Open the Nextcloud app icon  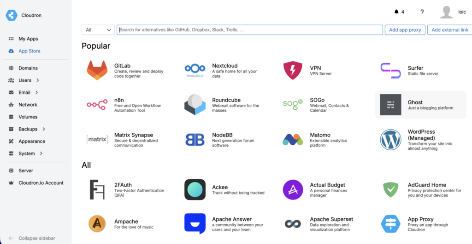coord(195,70)
